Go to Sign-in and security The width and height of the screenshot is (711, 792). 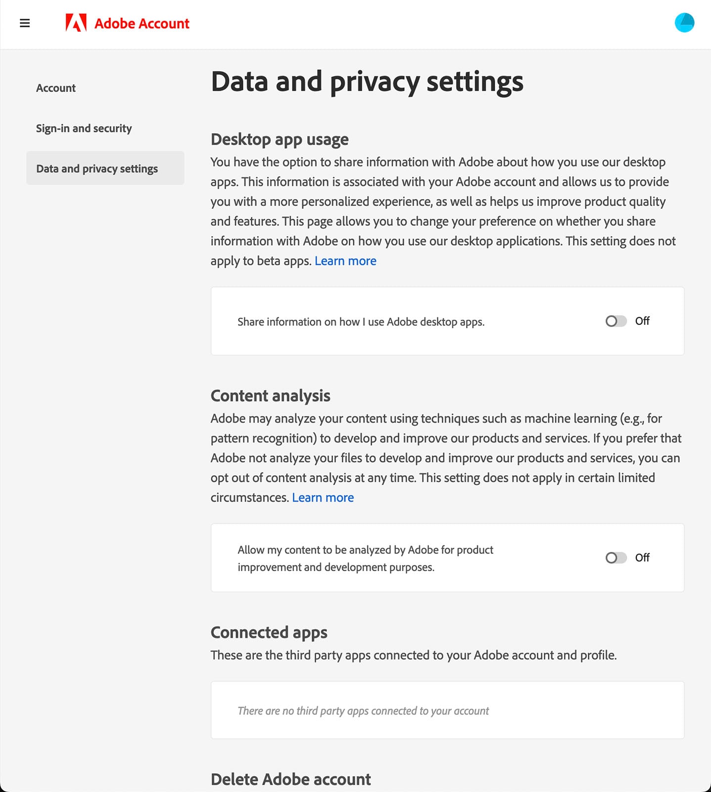coord(83,128)
